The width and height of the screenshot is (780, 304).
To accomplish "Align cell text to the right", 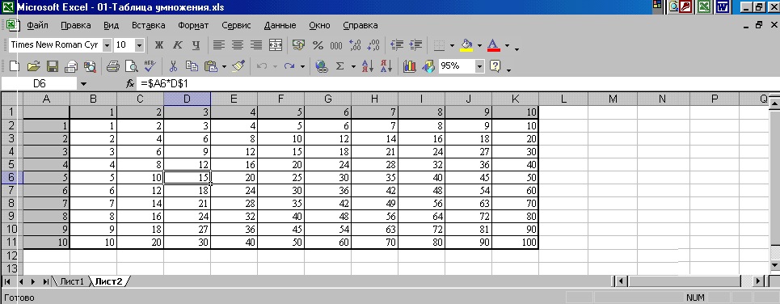I will coord(256,44).
